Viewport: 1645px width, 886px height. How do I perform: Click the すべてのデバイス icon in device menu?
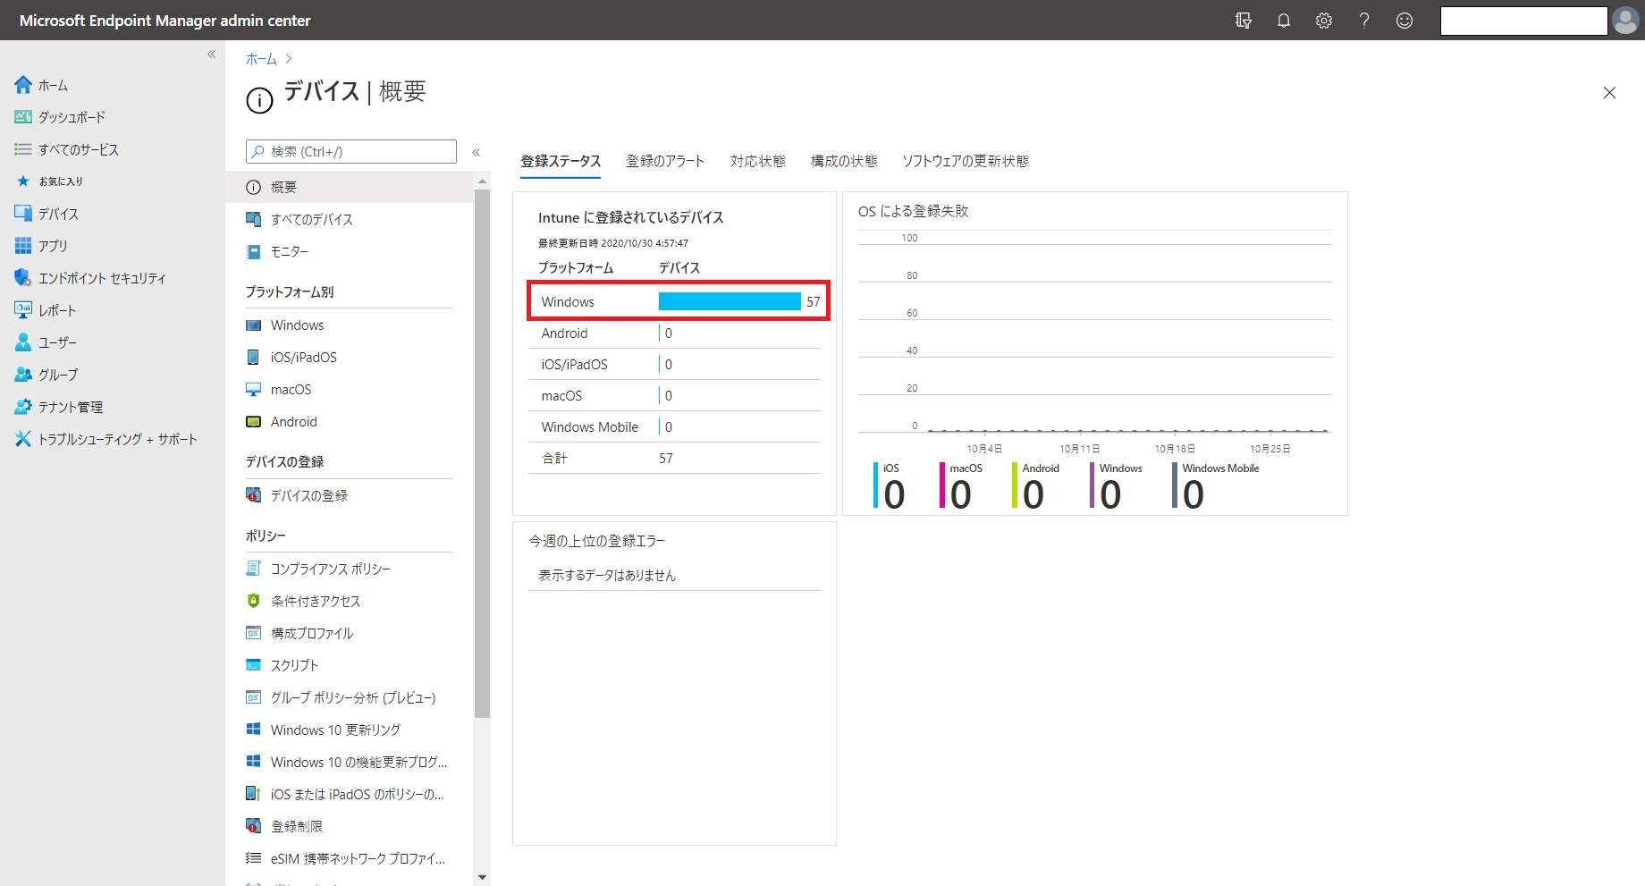pyautogui.click(x=254, y=219)
